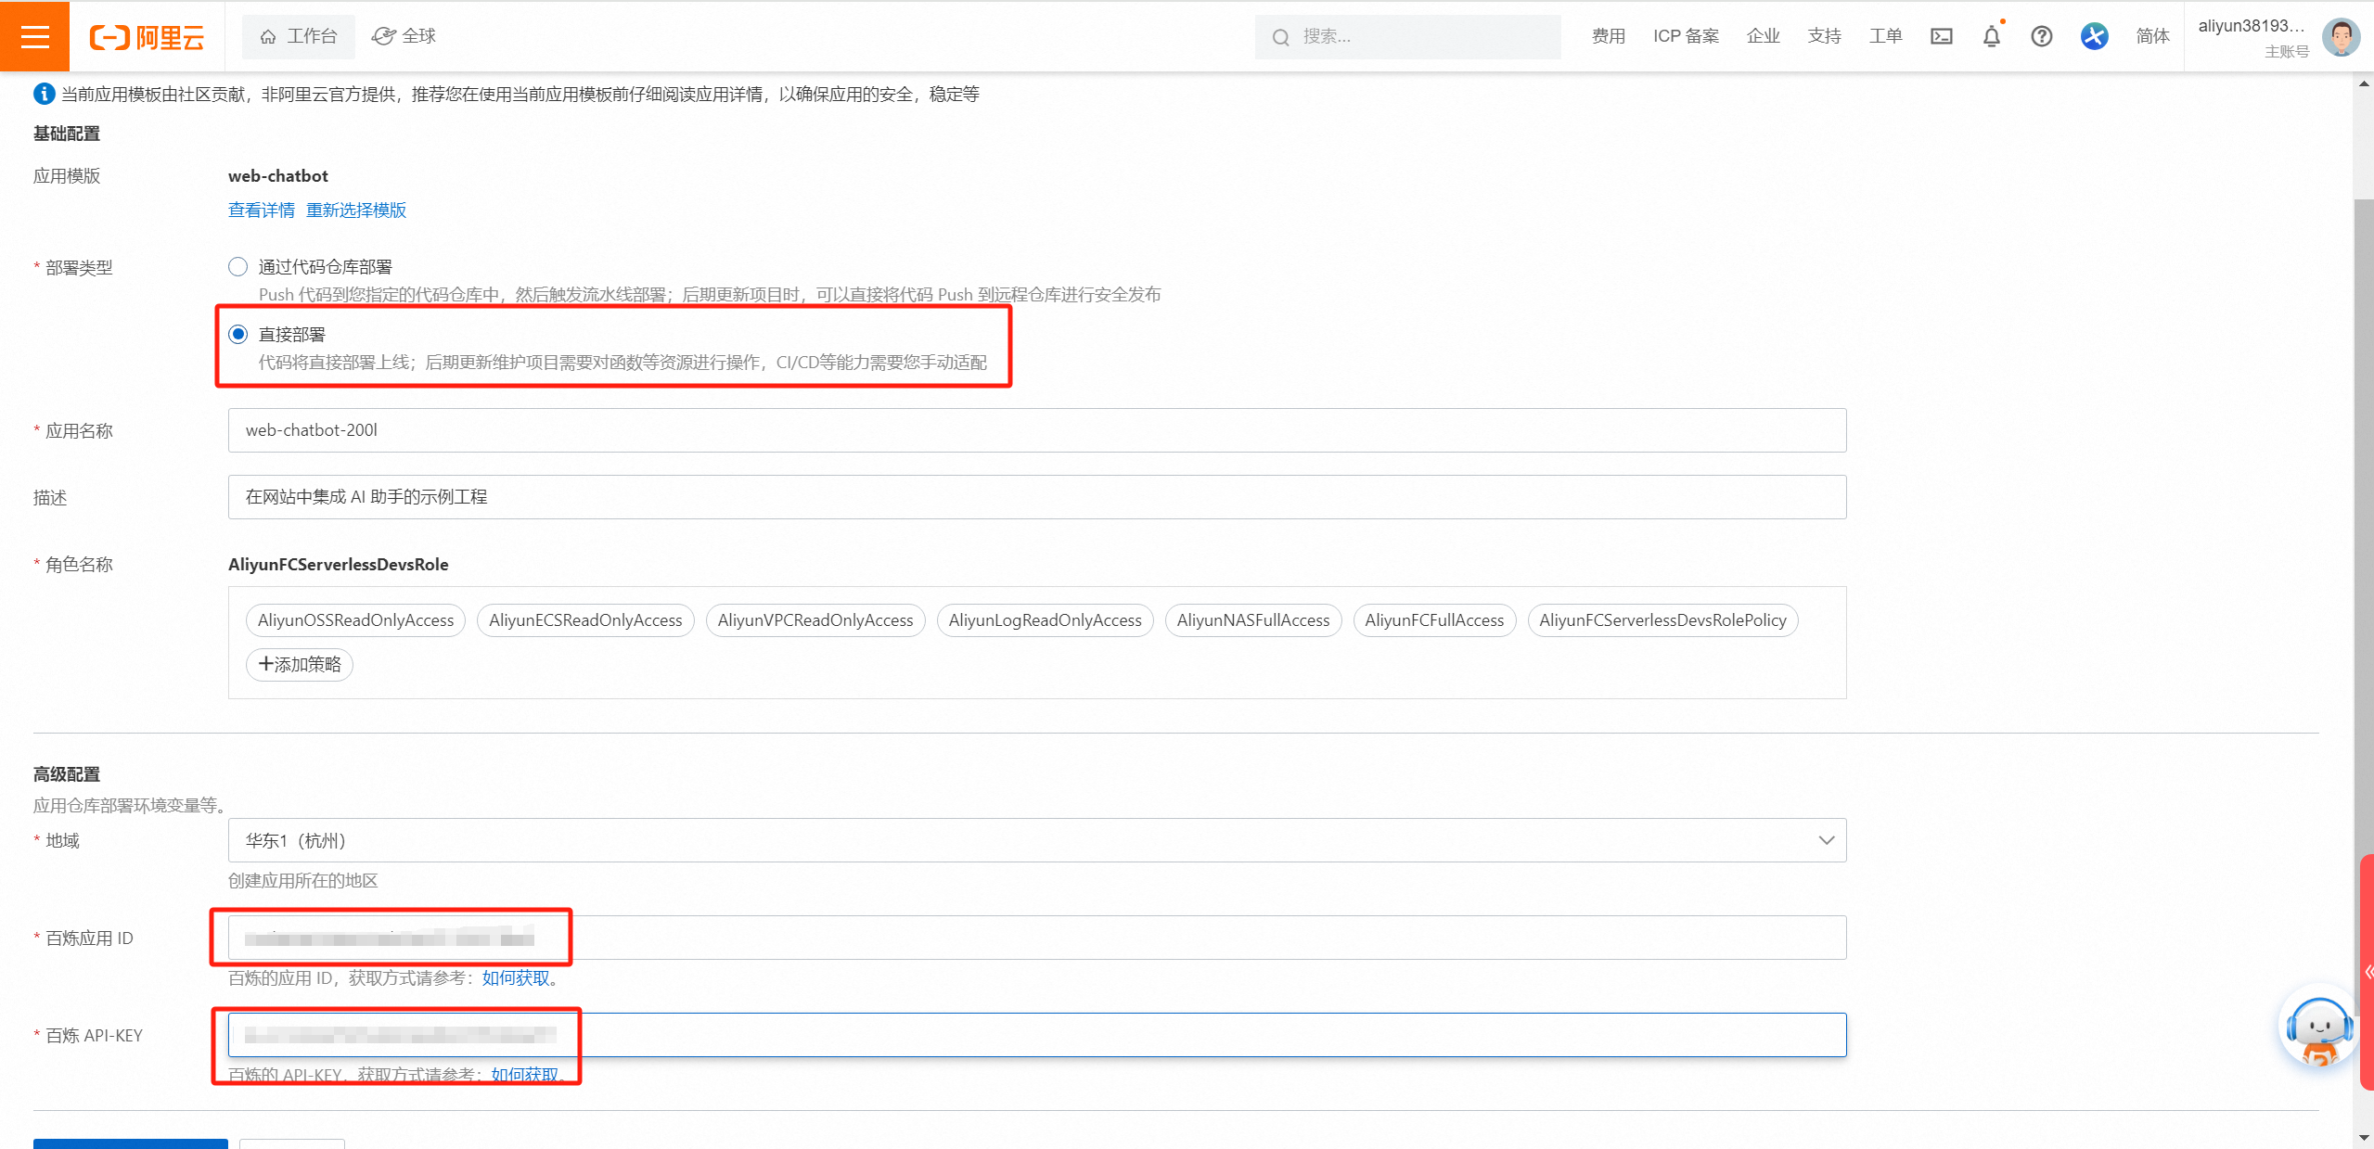2374x1149 pixels.
Task: Open the 全球 region selector
Action: (x=404, y=36)
